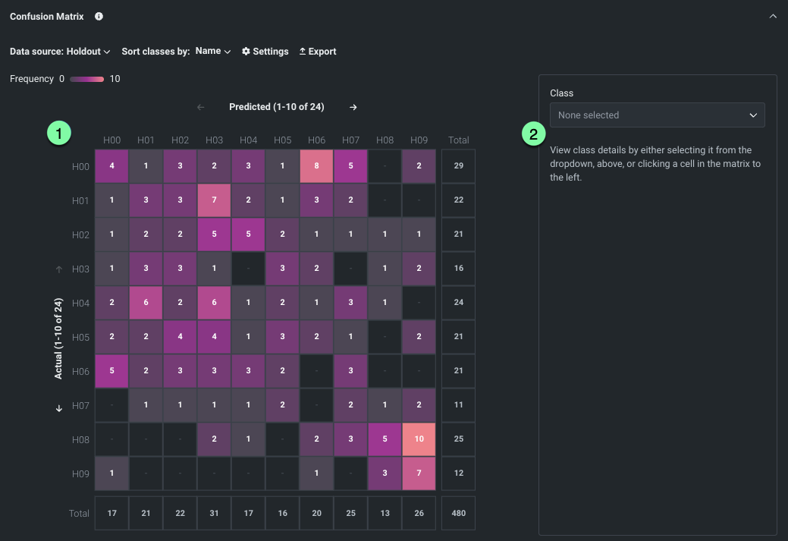The height and width of the screenshot is (541, 788).
Task: Click the grand total cell 480
Action: (458, 513)
